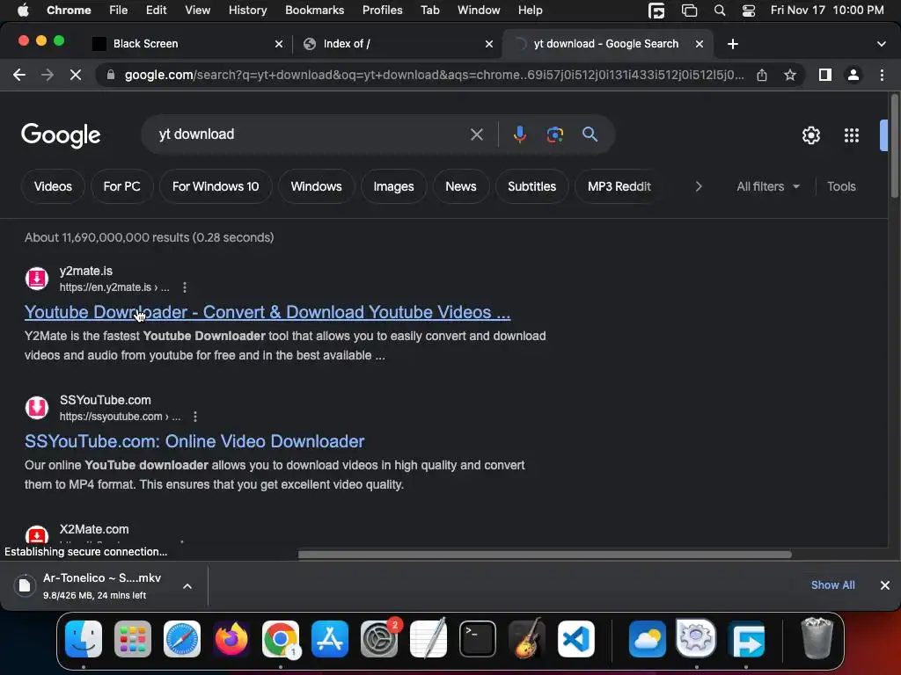
Task: Filter results by News chip
Action: tap(461, 186)
